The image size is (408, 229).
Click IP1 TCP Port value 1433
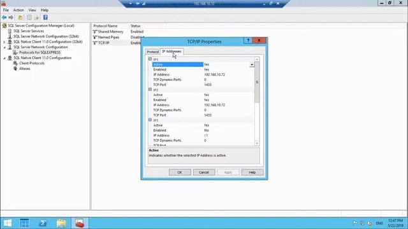click(208, 85)
